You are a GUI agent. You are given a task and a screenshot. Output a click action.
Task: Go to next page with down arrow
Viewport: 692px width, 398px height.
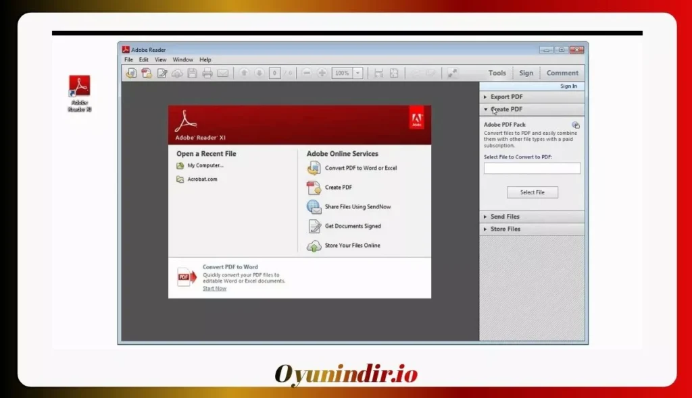point(259,73)
